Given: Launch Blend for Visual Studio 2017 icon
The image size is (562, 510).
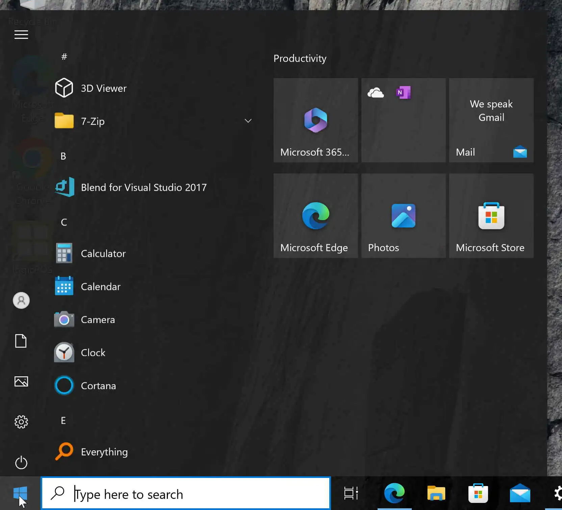Looking at the screenshot, I should (64, 187).
